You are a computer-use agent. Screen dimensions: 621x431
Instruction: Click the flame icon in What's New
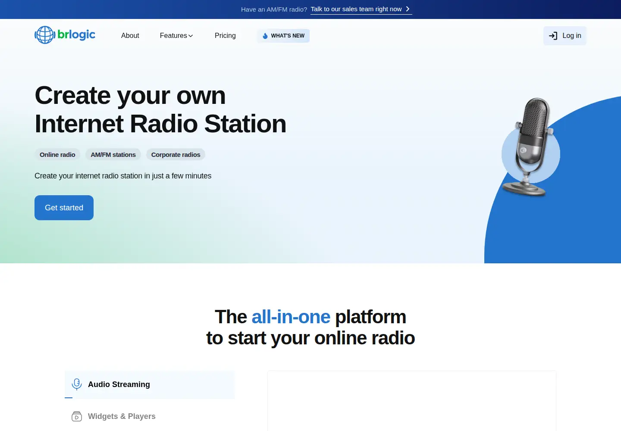pos(265,36)
